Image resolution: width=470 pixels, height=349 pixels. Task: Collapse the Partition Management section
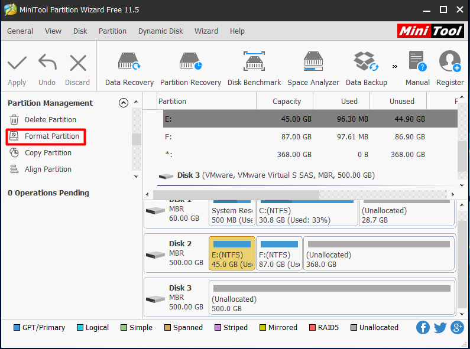coord(124,103)
